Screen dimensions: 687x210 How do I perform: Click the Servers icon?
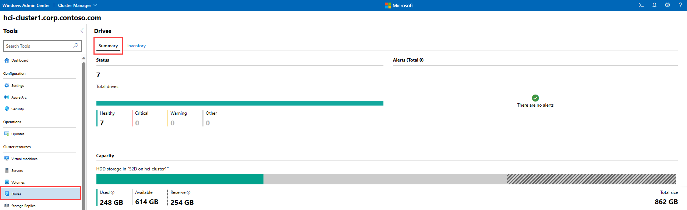[x=7, y=170]
